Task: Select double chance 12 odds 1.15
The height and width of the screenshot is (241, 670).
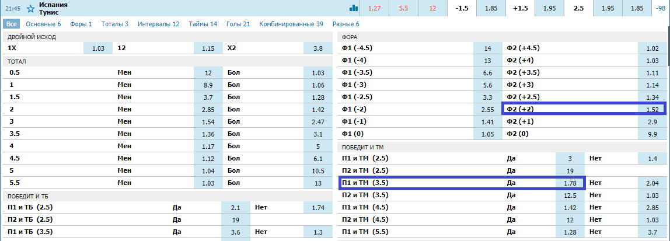Action: (x=208, y=48)
